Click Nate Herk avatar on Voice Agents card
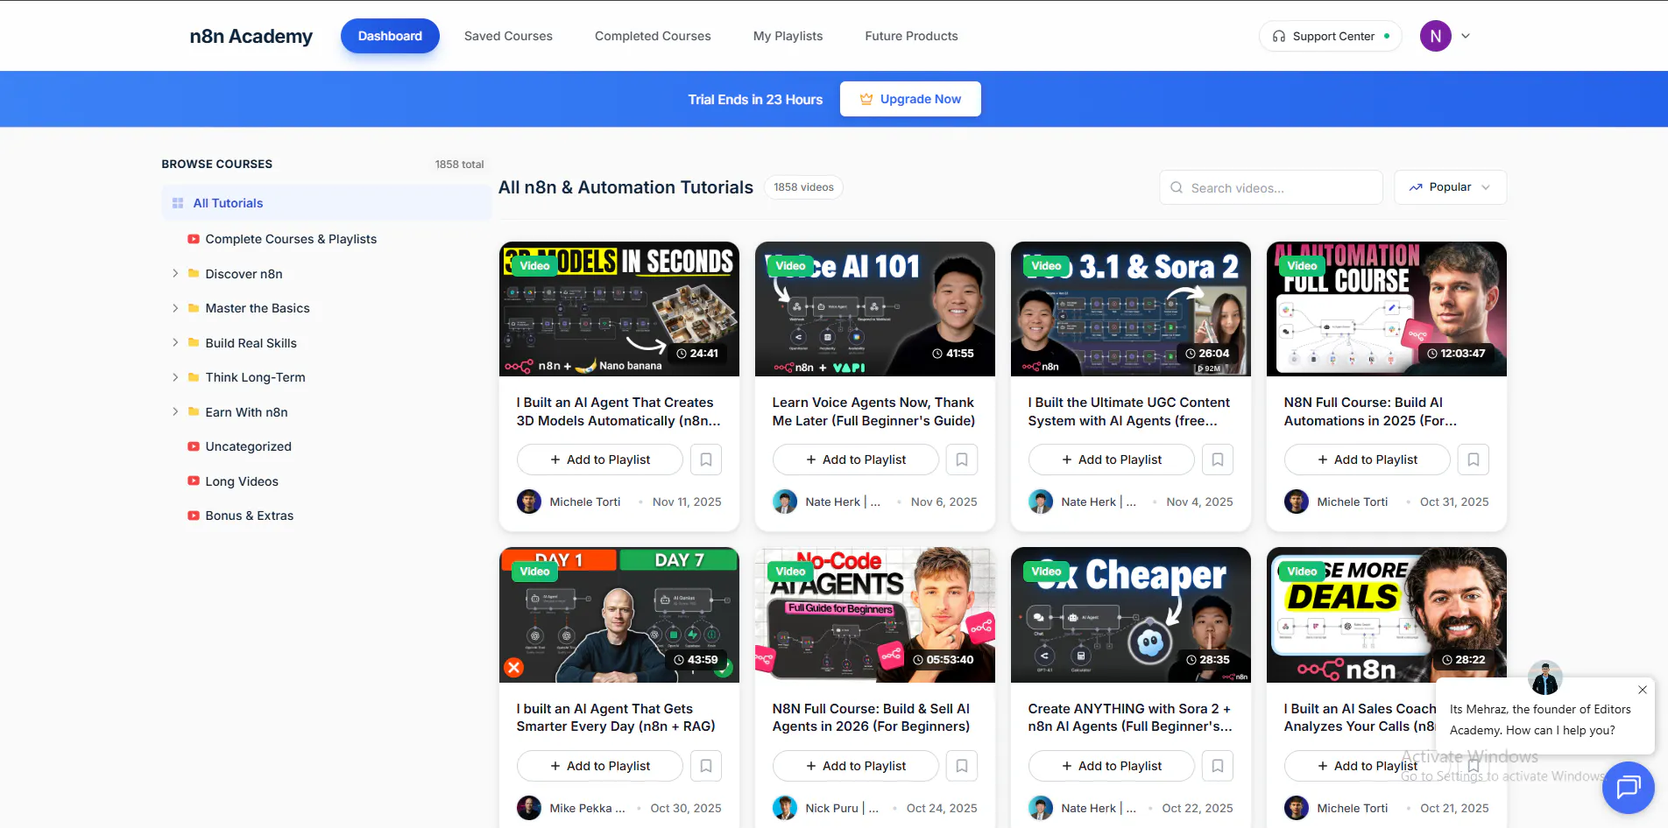Viewport: 1668px width, 828px height. coord(785,502)
